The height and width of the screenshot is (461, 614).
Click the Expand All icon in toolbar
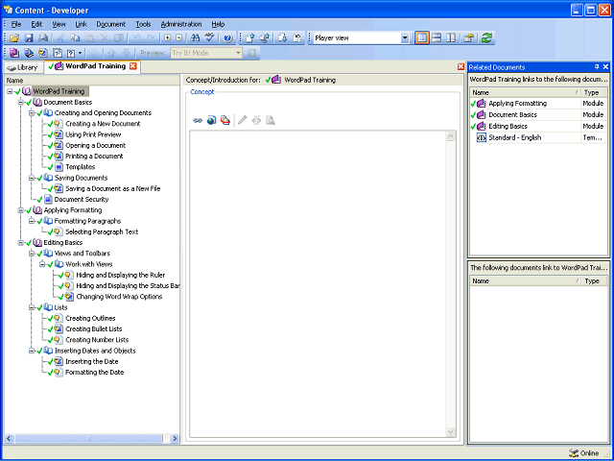[167, 38]
